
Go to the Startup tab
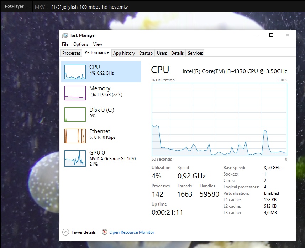pyautogui.click(x=146, y=53)
